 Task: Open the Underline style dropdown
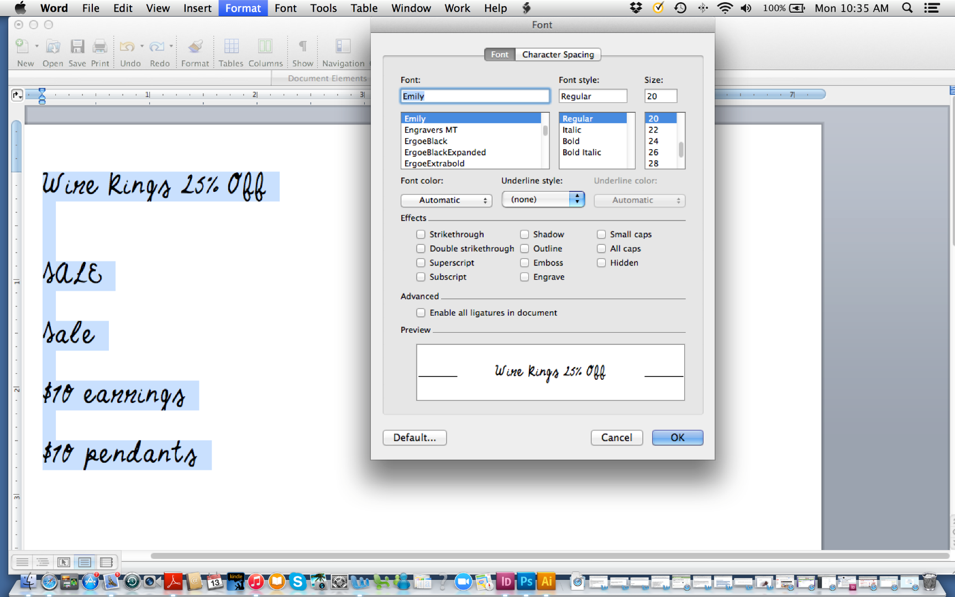pyautogui.click(x=543, y=199)
